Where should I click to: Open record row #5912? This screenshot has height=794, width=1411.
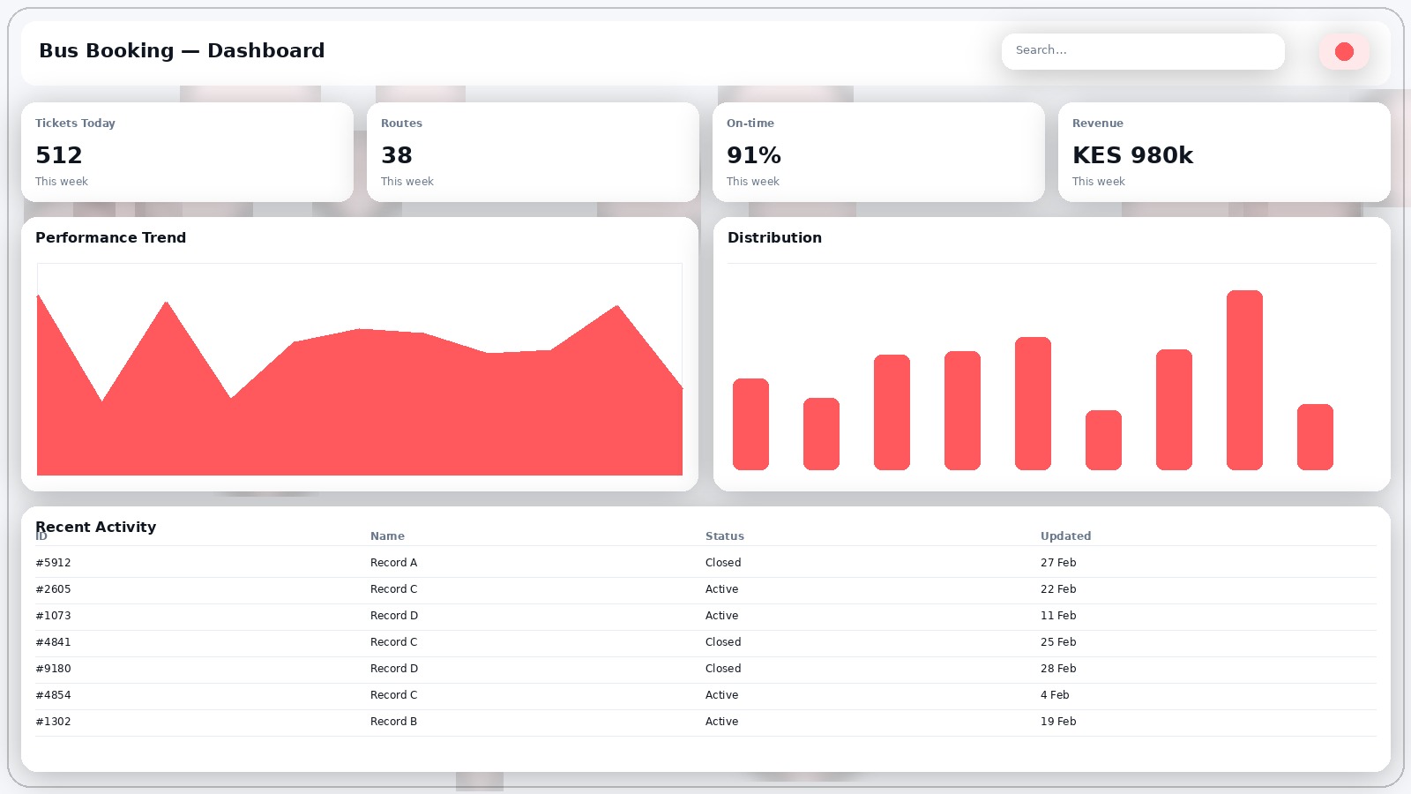click(x=53, y=562)
